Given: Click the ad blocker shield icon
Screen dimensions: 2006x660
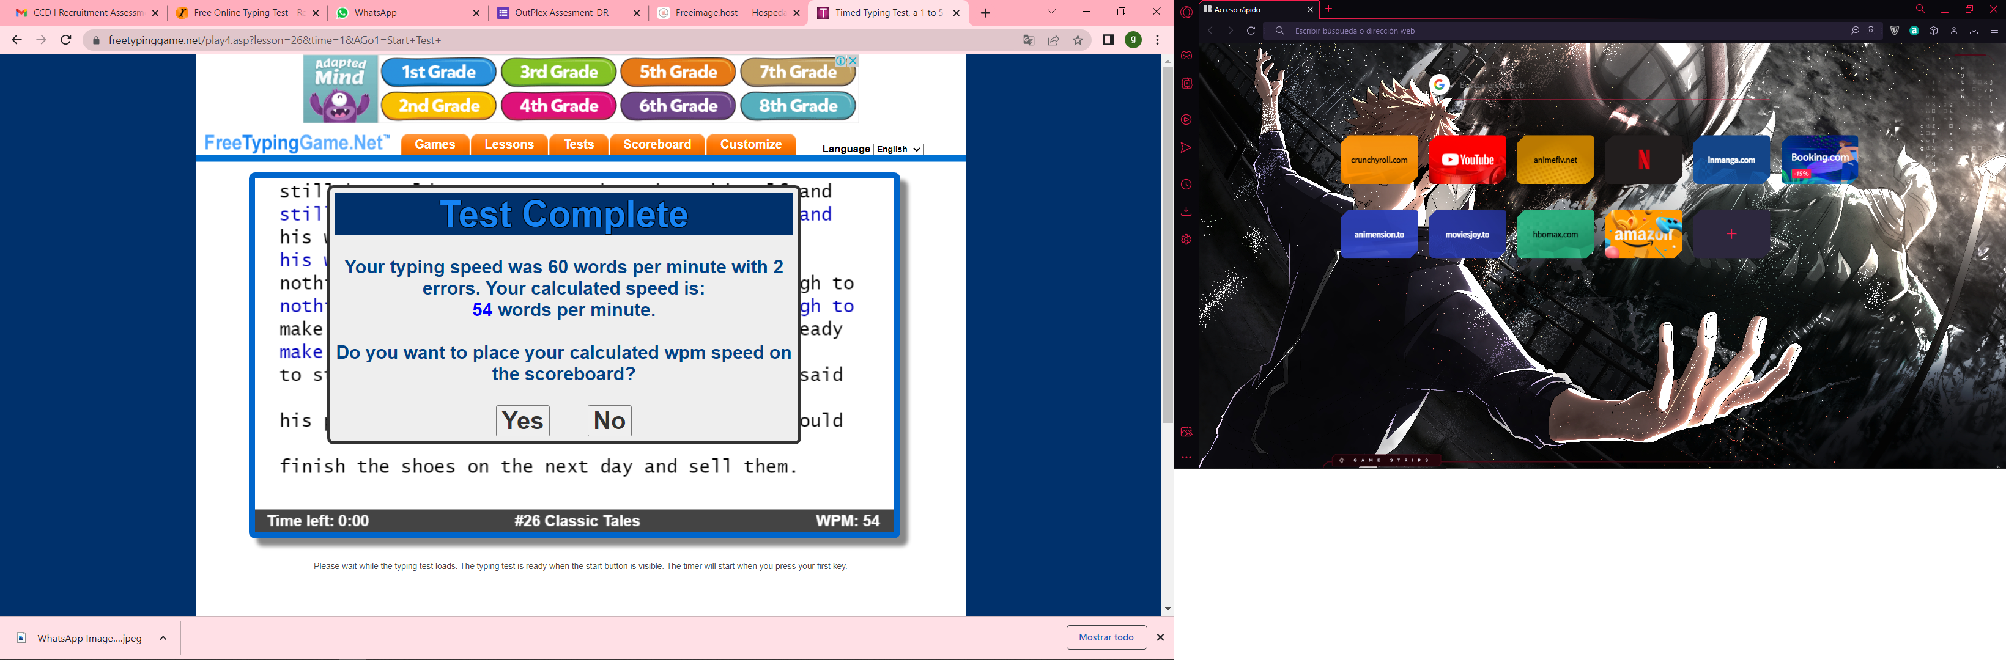Looking at the screenshot, I should (x=1895, y=31).
